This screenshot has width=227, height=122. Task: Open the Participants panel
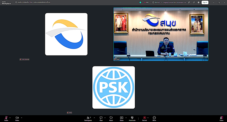88,118
